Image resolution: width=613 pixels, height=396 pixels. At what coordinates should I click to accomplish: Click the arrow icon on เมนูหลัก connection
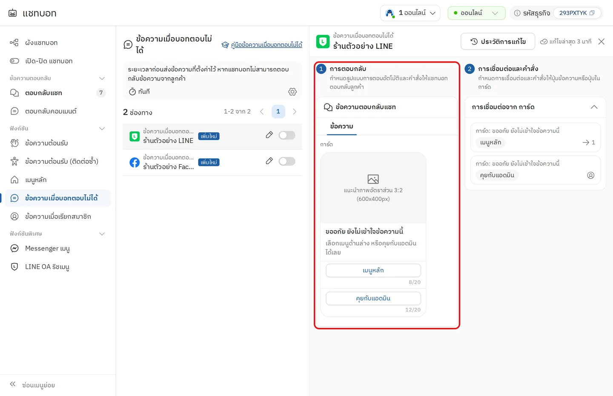click(x=586, y=142)
